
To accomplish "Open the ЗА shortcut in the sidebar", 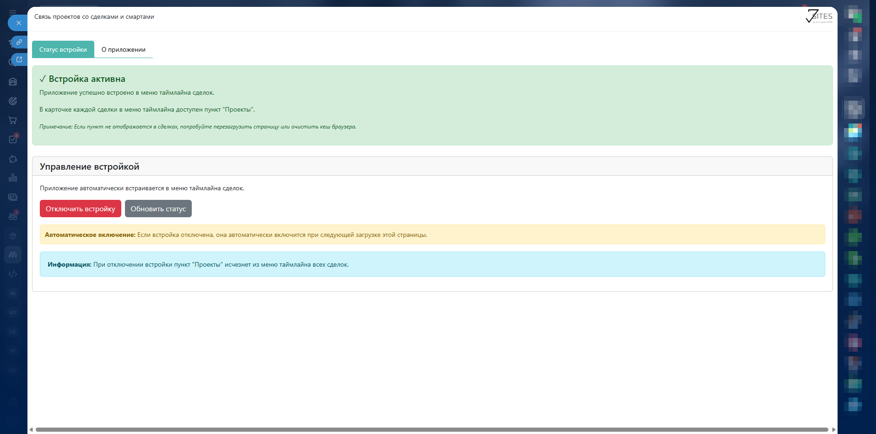I will tap(13, 293).
